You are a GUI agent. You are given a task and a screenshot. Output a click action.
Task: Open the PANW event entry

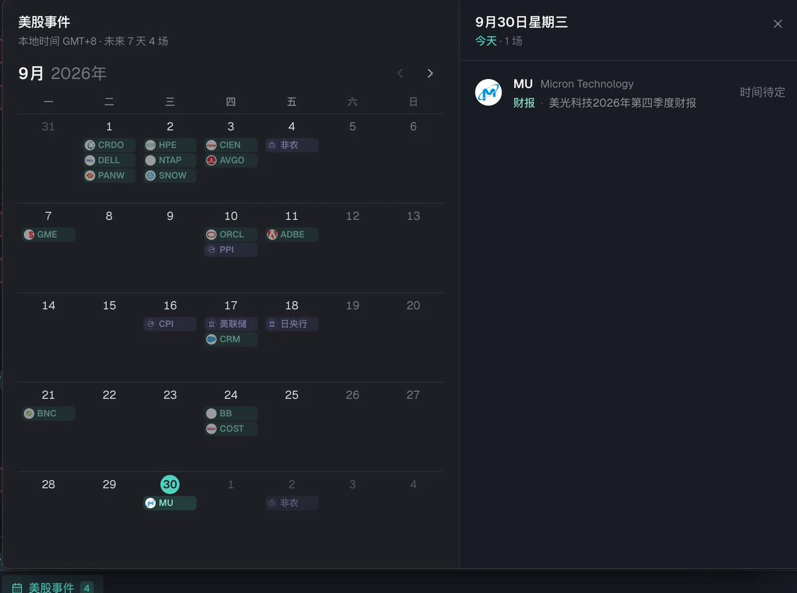[x=109, y=175]
